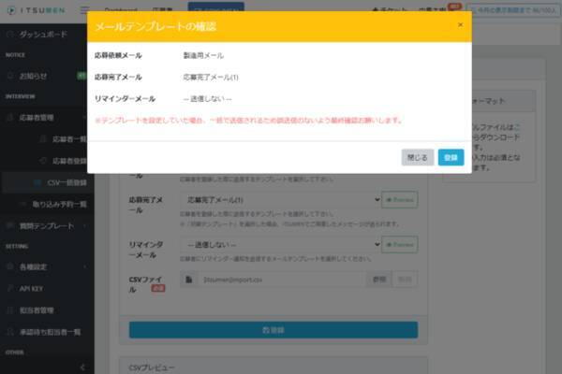This screenshot has width=562, height=374.
Task: Click the file icon in the CSV field
Action: pyautogui.click(x=189, y=280)
